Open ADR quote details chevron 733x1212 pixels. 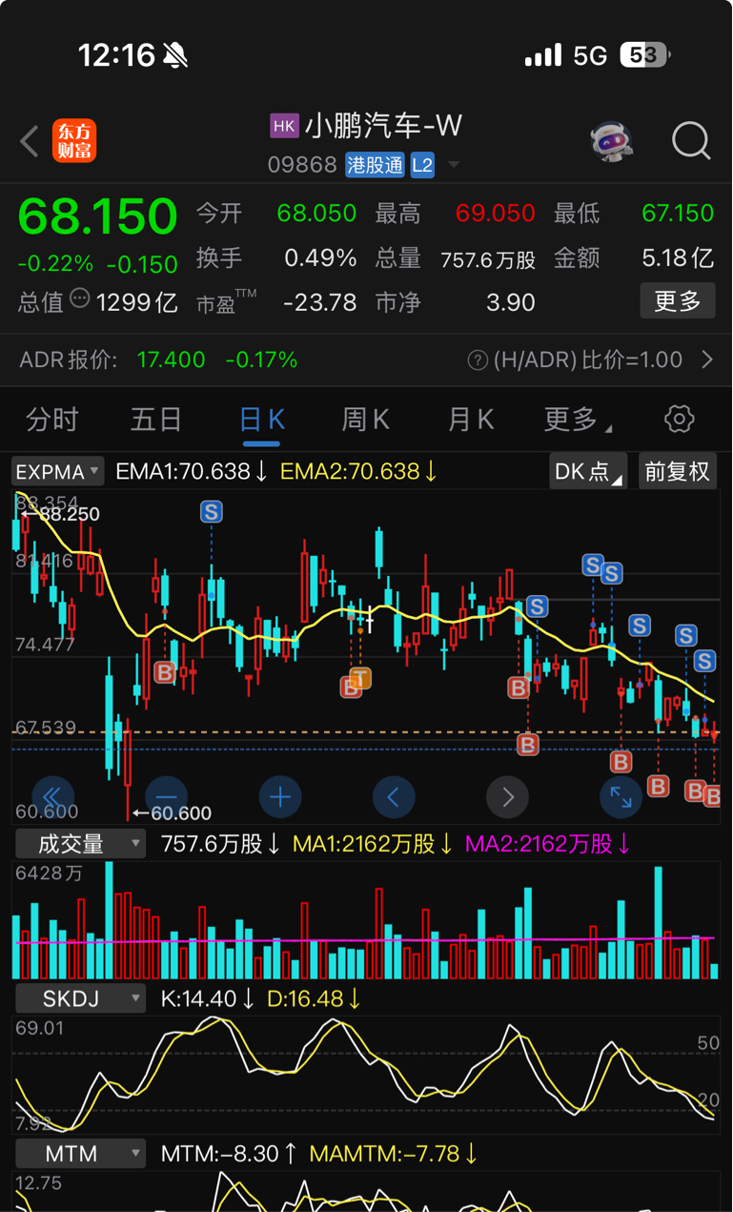point(707,359)
